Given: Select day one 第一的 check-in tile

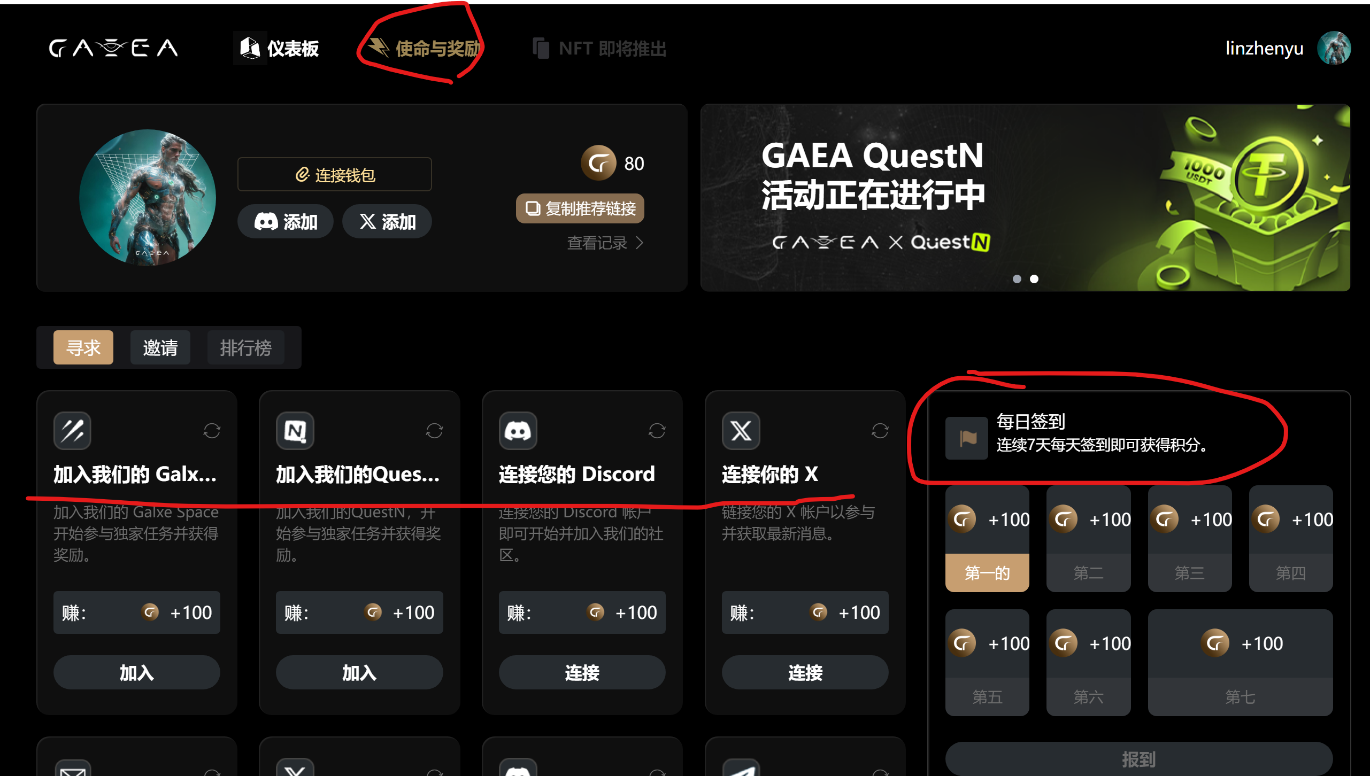Looking at the screenshot, I should coord(987,538).
